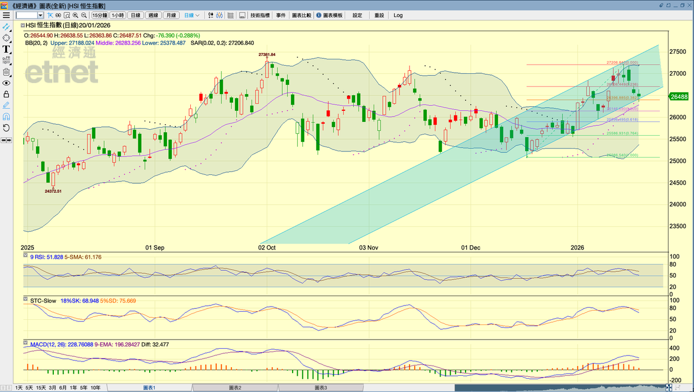Click the 24372.51 low price label
This screenshot has width=694, height=392.
tap(52, 191)
